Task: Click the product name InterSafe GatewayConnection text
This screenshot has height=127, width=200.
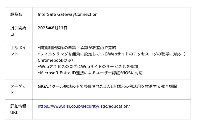Action: 67,14
